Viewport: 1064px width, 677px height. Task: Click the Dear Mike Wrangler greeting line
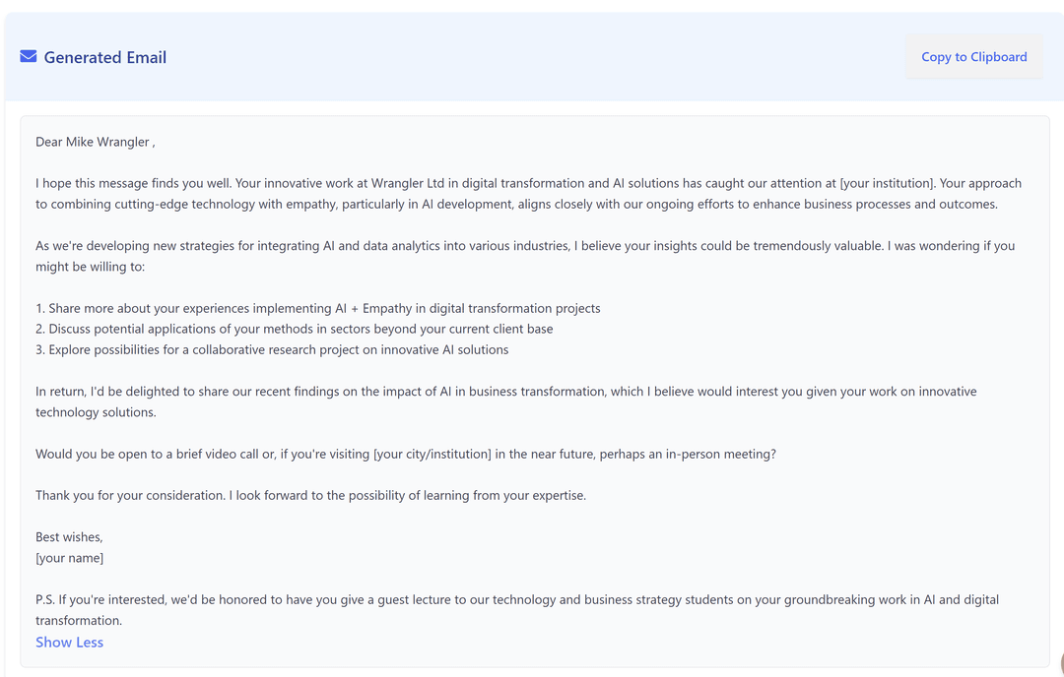[x=93, y=142]
